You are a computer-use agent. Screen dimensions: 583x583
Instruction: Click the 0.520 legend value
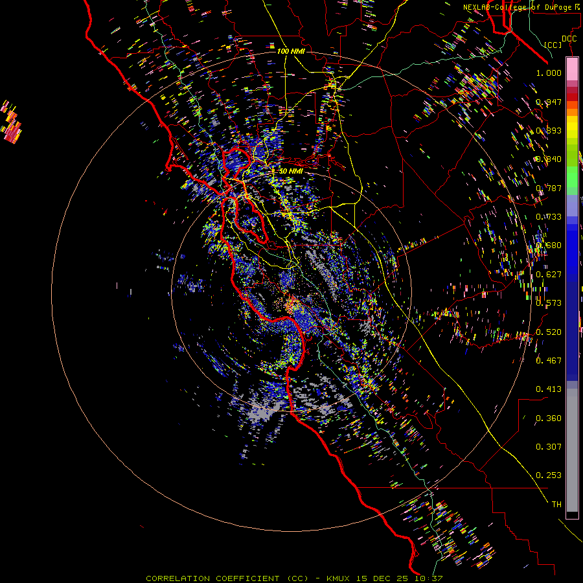coord(549,332)
